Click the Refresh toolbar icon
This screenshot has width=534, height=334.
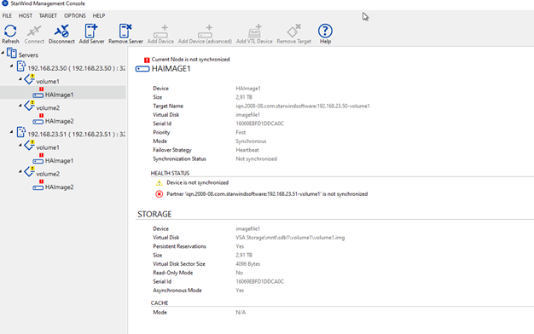[10, 34]
